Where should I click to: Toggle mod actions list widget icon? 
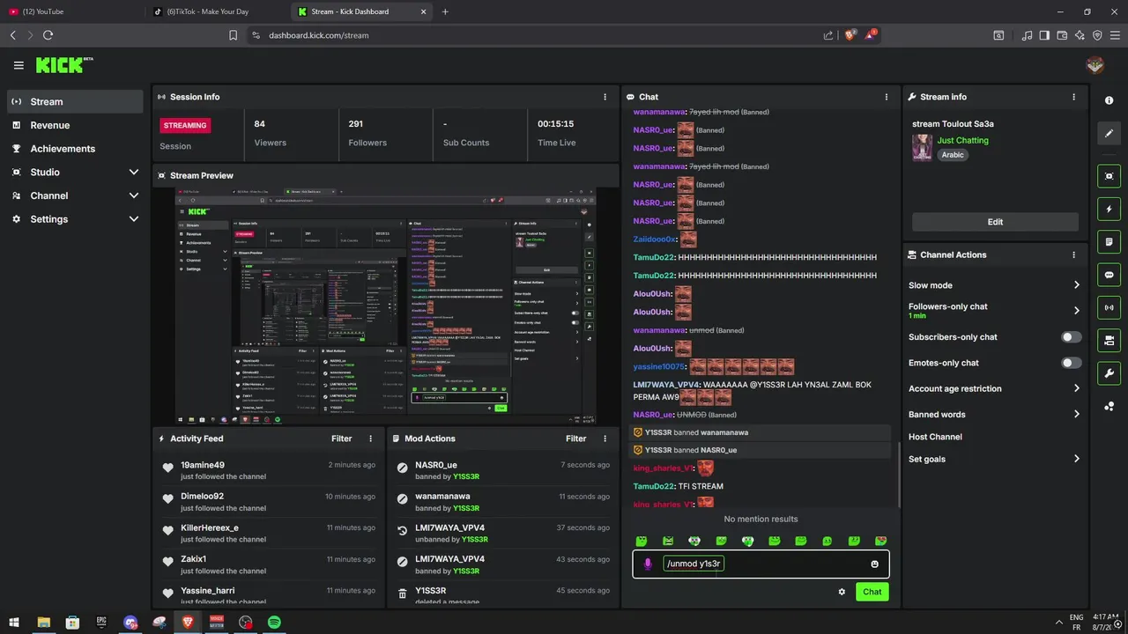(x=1109, y=241)
